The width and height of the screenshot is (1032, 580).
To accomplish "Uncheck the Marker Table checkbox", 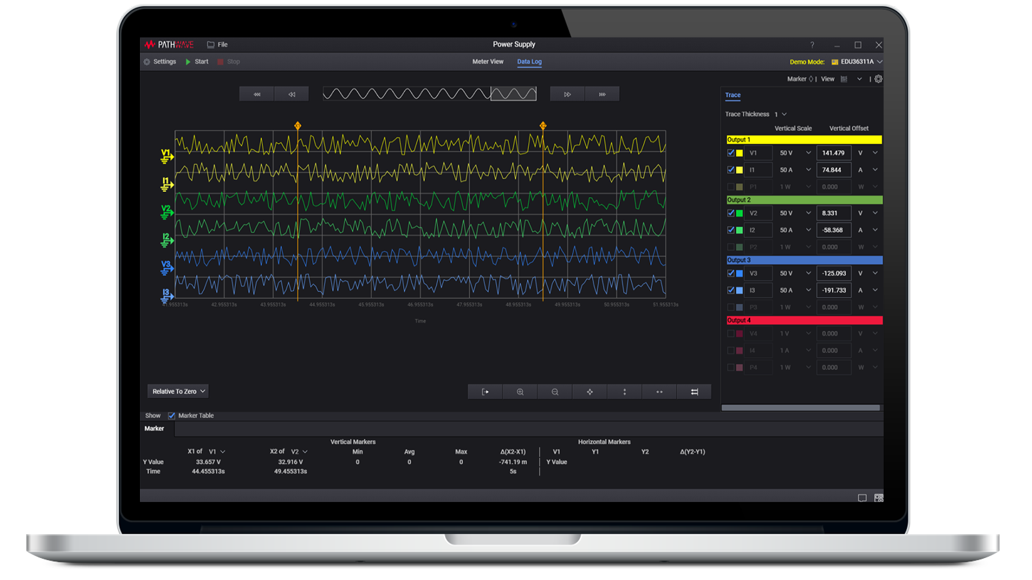I will coord(170,416).
